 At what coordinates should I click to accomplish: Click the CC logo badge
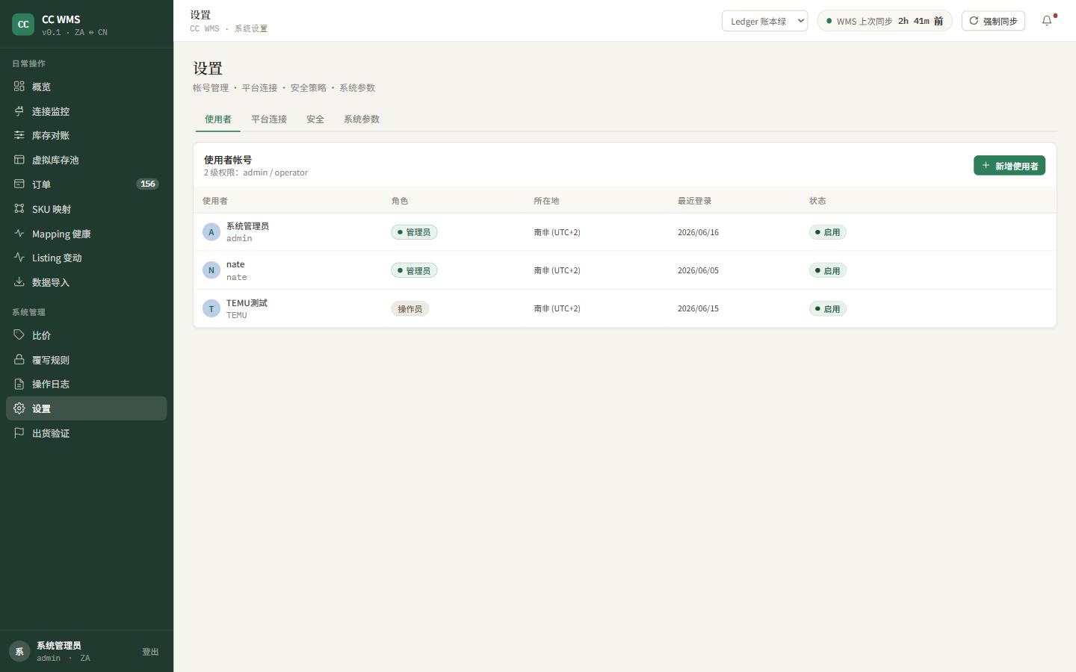tap(23, 25)
